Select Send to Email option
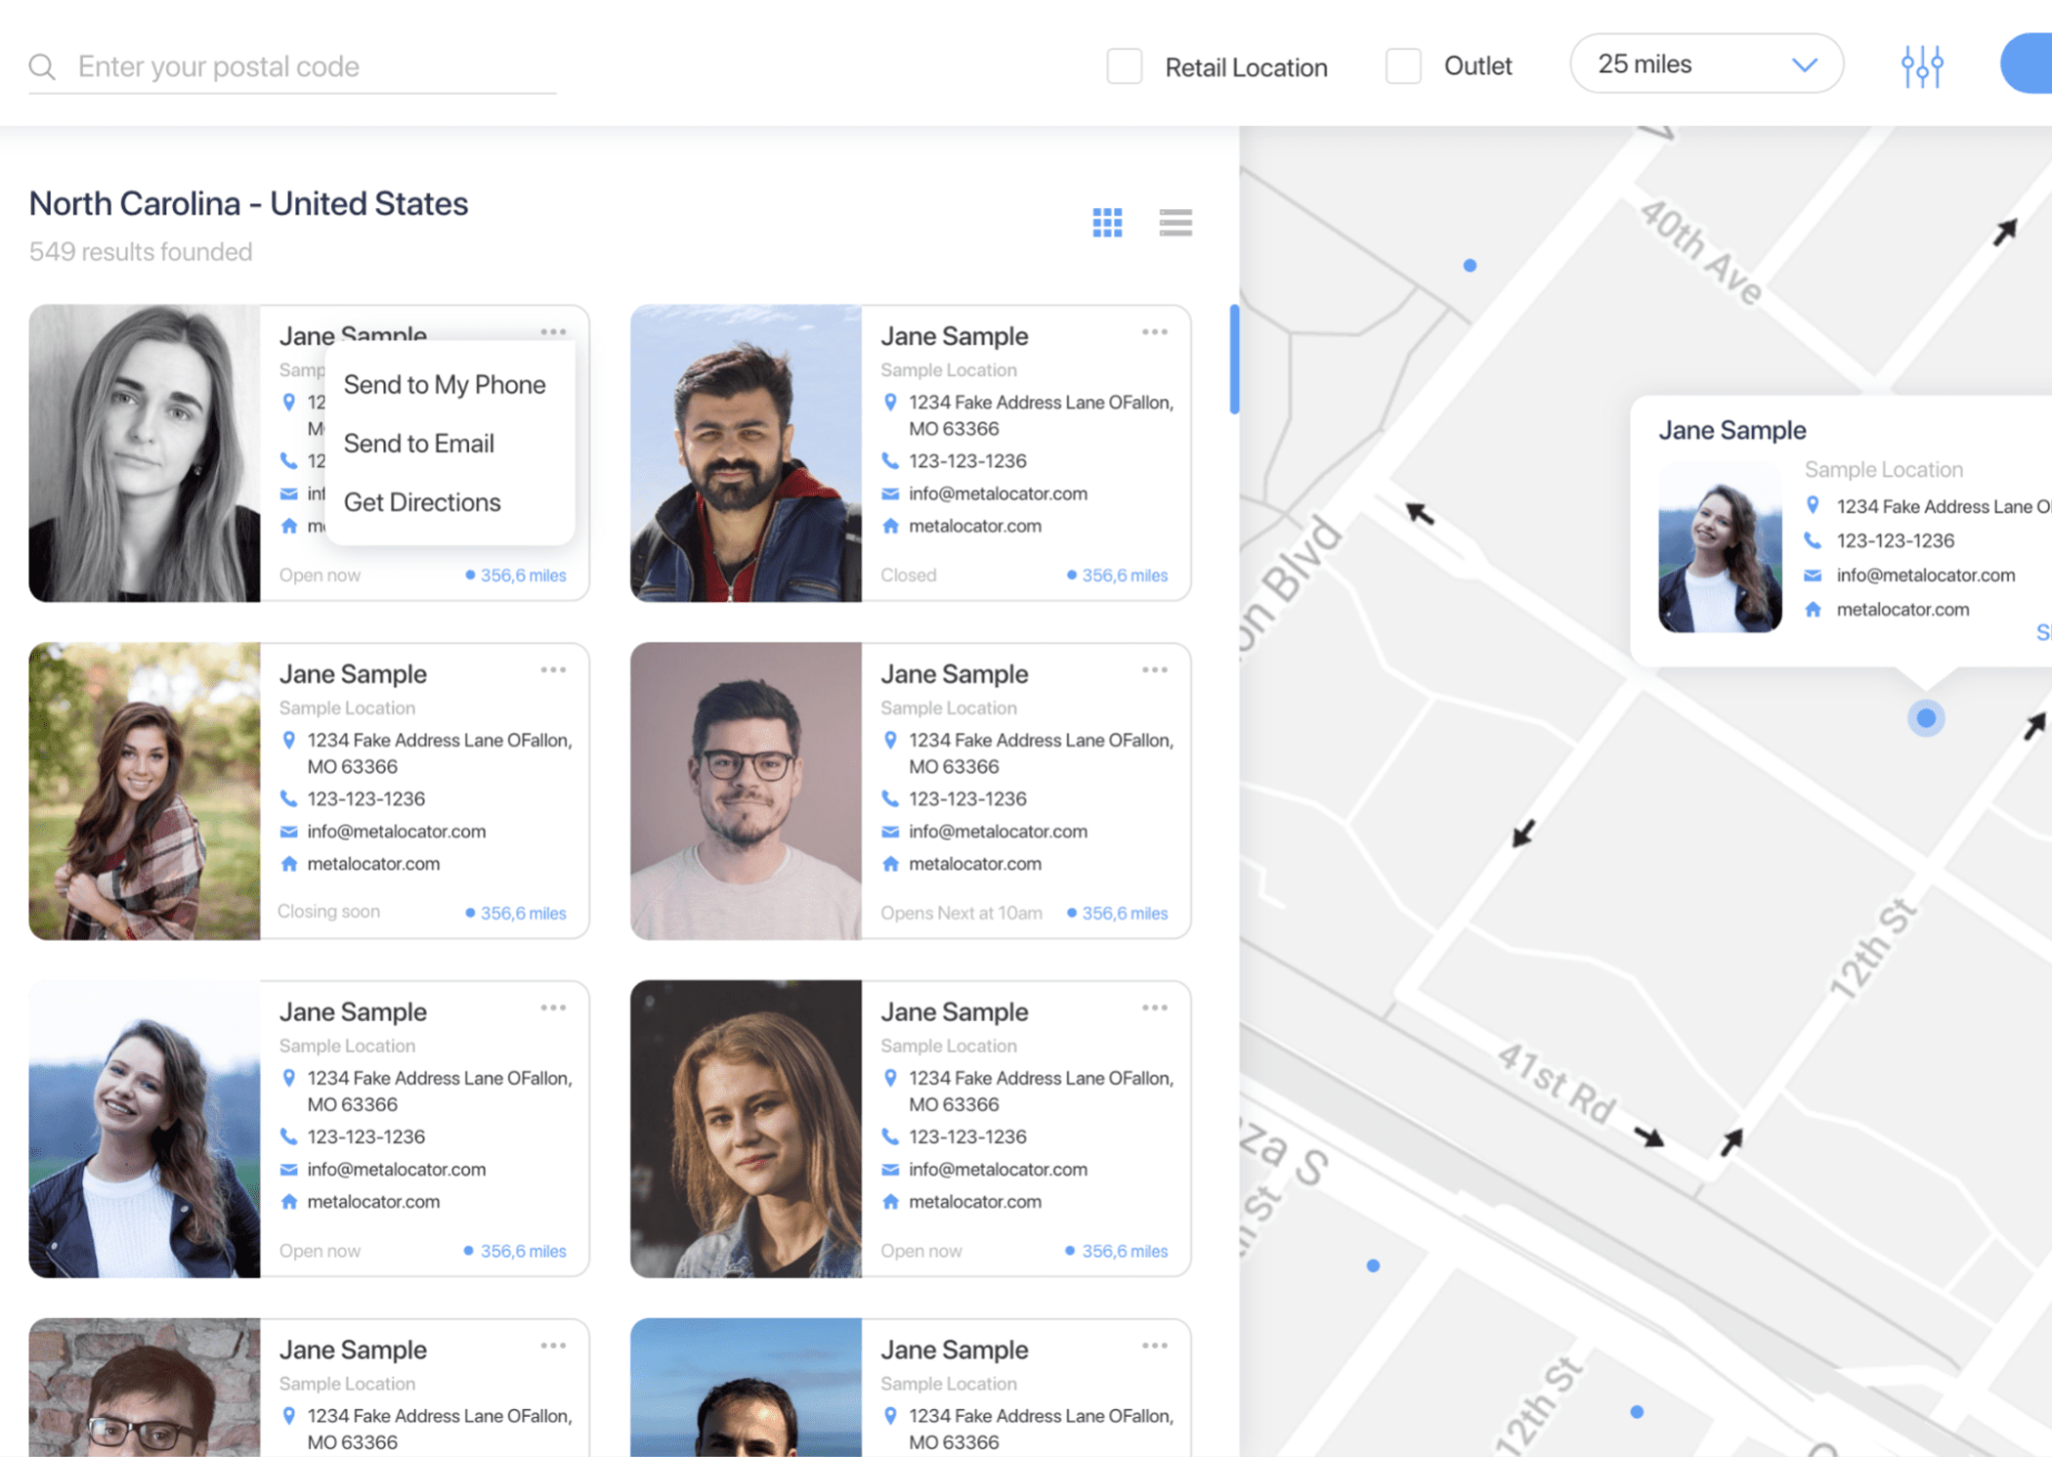The image size is (2052, 1457). [x=419, y=444]
